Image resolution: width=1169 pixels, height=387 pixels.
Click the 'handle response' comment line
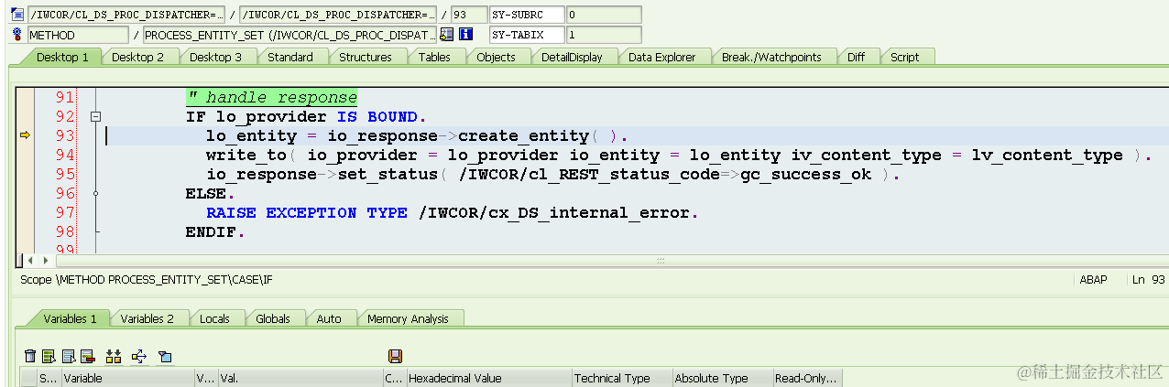(271, 98)
